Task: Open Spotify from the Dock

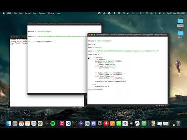Action: [53, 124]
